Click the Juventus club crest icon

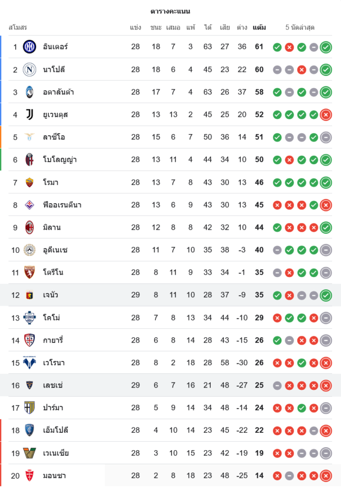point(30,114)
